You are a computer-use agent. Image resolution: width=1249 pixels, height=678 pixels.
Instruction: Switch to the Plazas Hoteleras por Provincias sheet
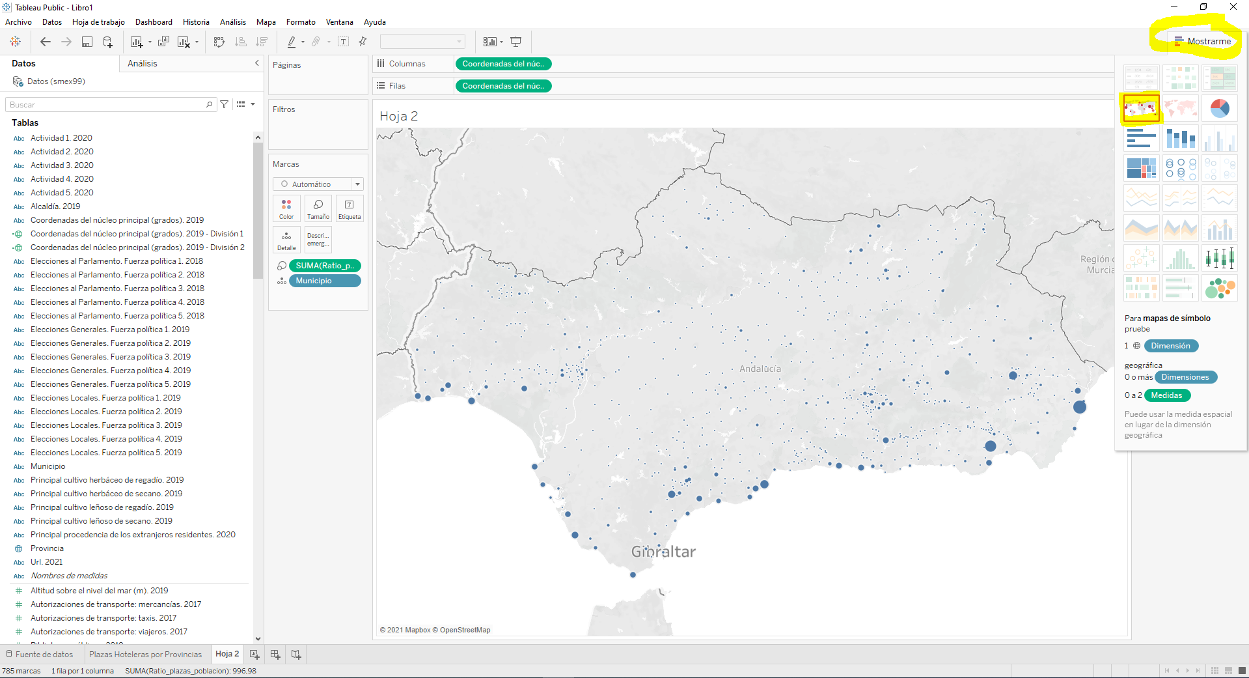(x=146, y=654)
